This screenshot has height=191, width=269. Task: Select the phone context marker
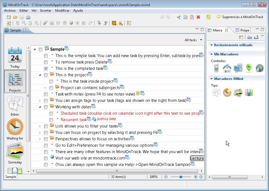[x=216, y=68]
